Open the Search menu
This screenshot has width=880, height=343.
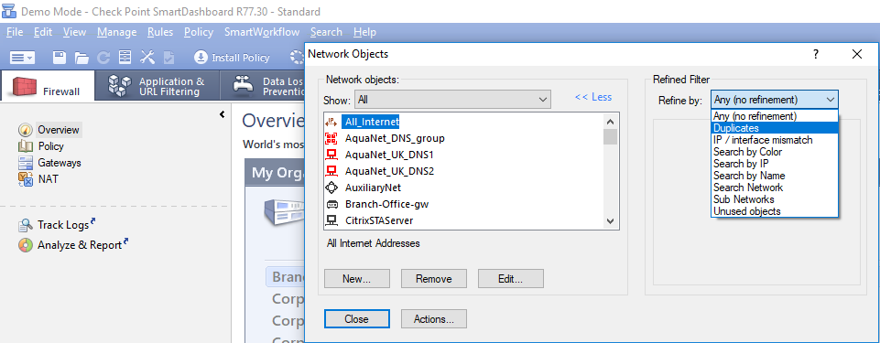[x=326, y=32]
